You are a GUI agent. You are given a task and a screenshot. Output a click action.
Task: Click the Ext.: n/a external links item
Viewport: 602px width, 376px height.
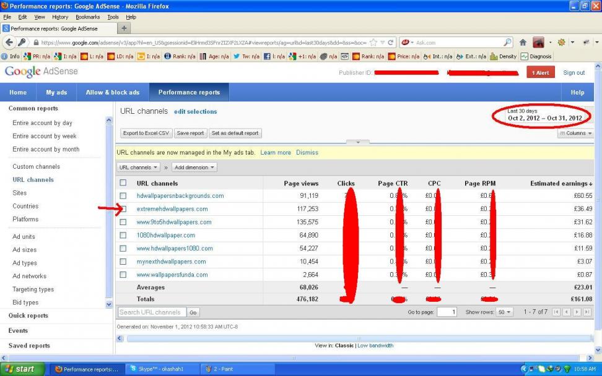(x=471, y=56)
